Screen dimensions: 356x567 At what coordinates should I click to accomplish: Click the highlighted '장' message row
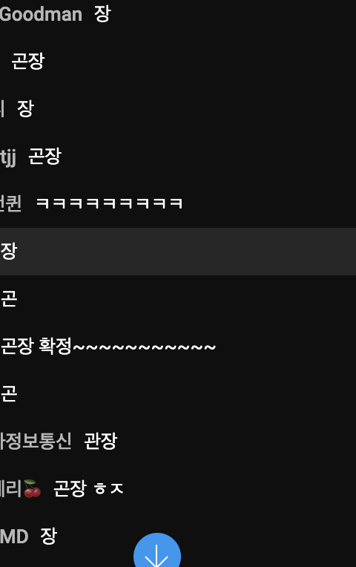pos(178,252)
